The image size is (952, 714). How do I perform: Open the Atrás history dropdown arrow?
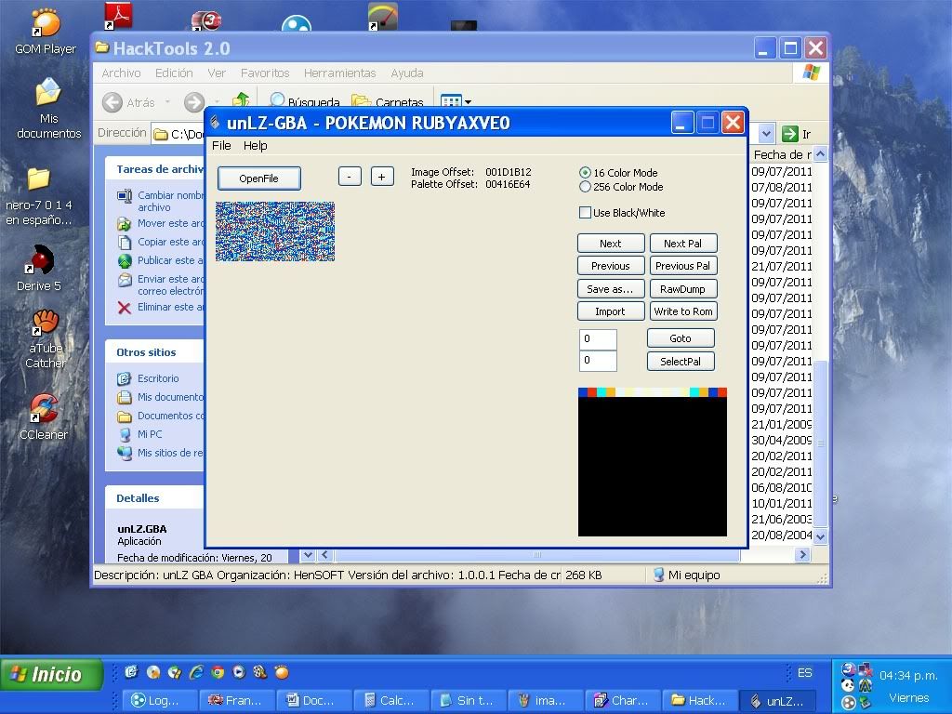(167, 102)
